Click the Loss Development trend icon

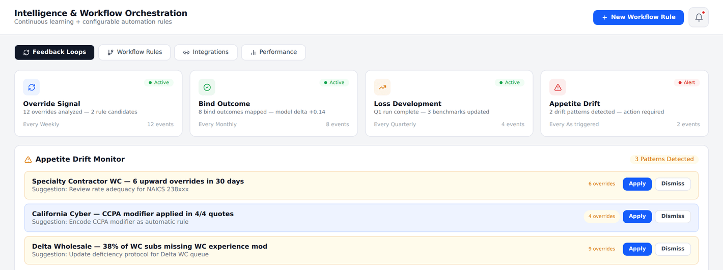click(x=382, y=87)
